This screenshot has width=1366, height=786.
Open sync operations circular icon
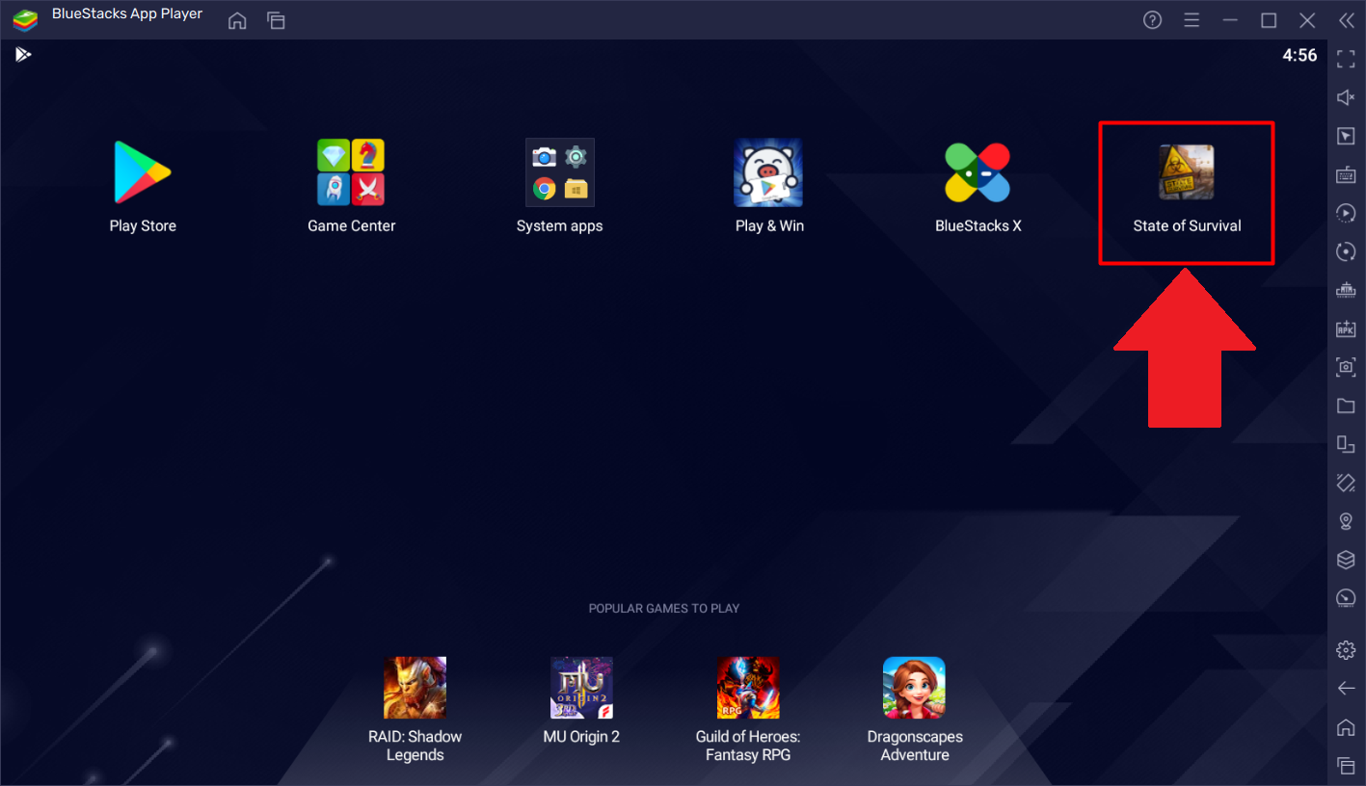pos(1347,251)
